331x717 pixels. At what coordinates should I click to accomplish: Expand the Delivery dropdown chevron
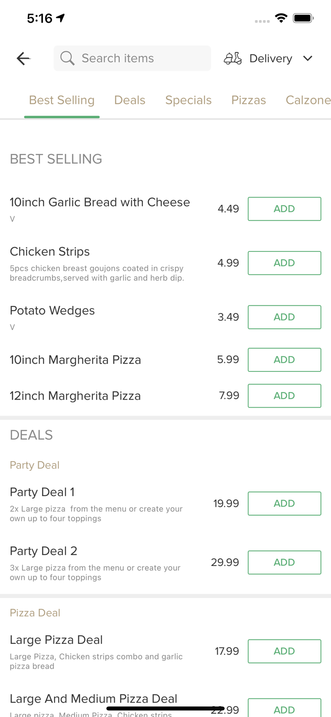(308, 58)
